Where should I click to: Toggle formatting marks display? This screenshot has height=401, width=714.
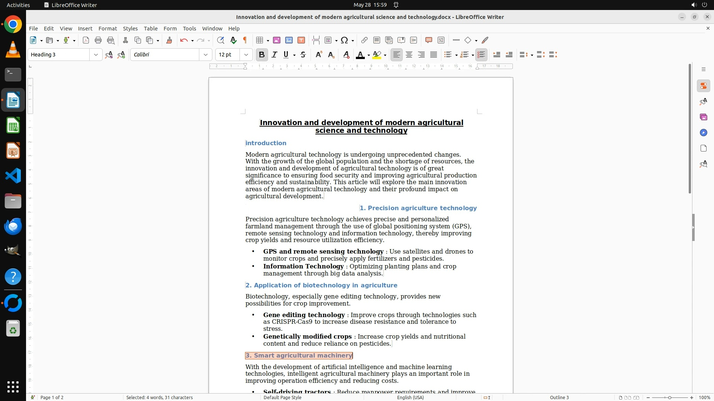pos(245,40)
